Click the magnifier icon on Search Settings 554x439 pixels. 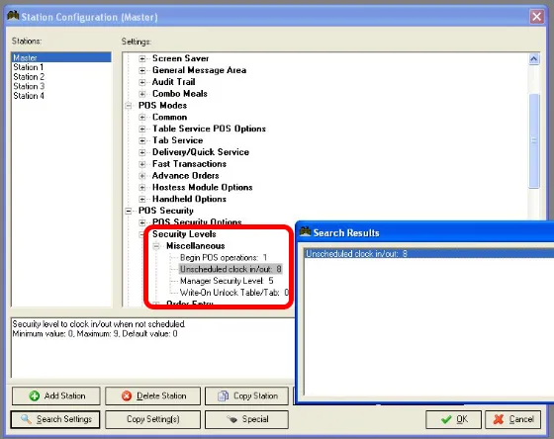[x=26, y=419]
